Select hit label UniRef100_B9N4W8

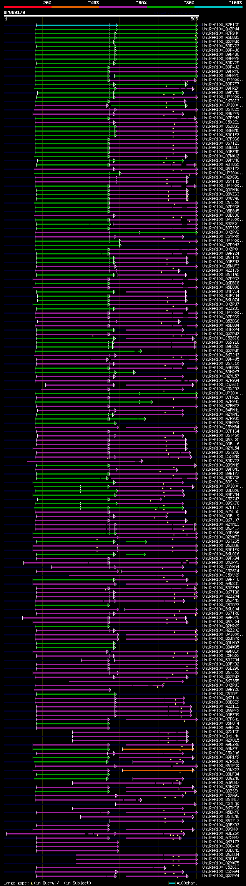[x=221, y=54]
